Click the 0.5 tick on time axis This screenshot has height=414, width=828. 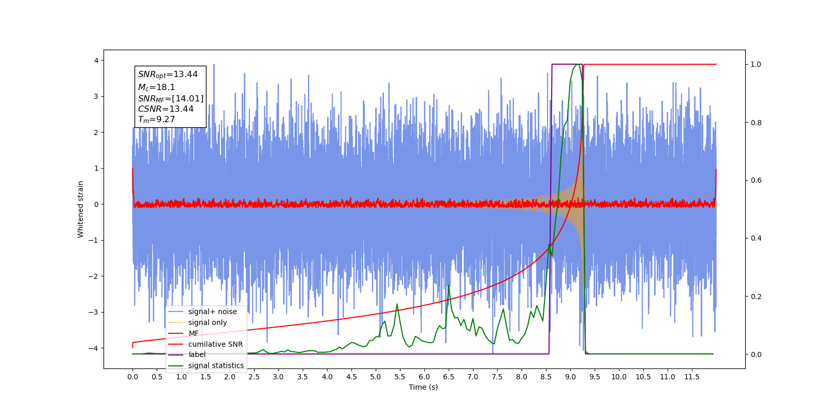[157, 377]
